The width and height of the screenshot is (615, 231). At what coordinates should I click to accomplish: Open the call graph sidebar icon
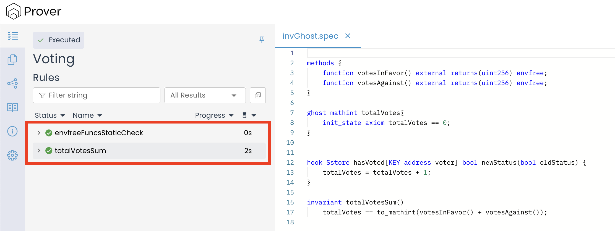pos(12,83)
